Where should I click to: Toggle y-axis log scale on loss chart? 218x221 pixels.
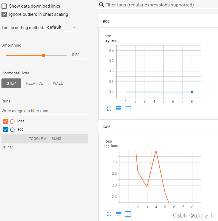[119, 214]
